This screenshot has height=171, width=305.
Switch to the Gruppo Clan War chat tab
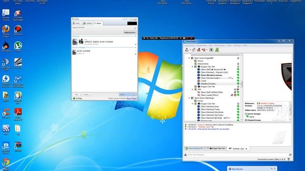216,149
